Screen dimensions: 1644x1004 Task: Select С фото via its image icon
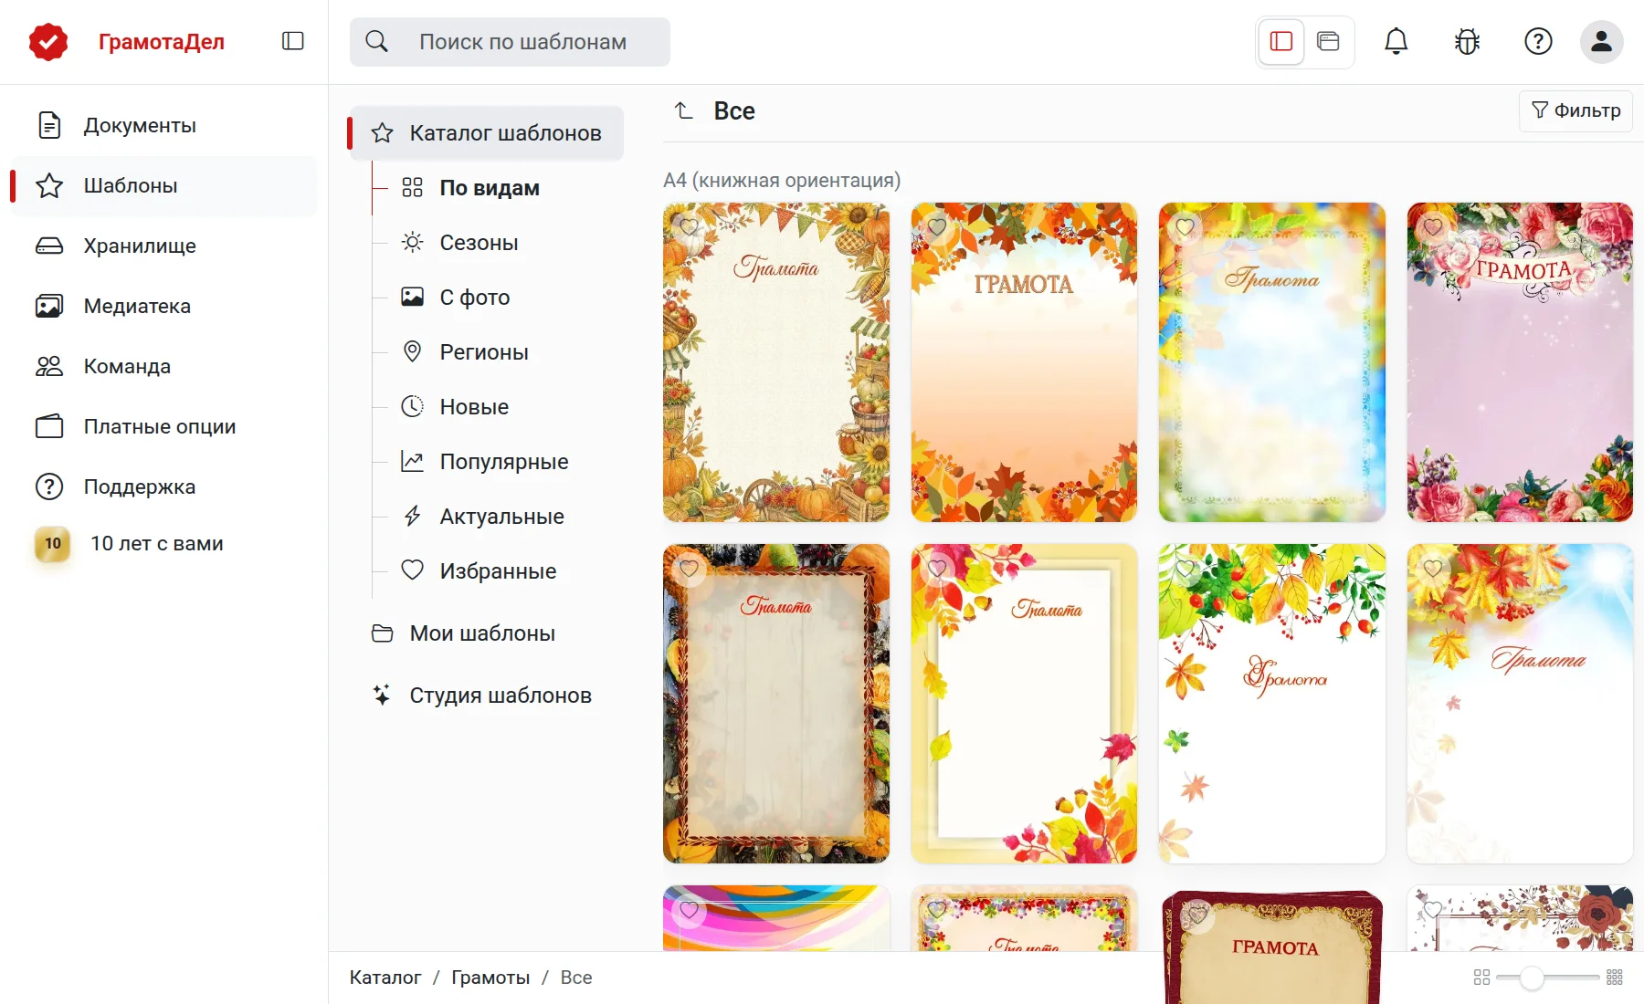(413, 297)
